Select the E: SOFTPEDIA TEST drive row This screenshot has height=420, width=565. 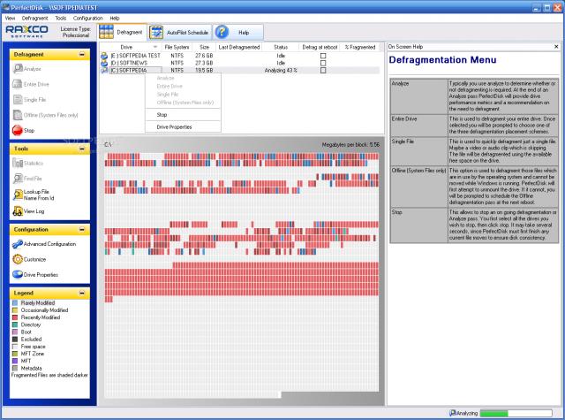(239, 56)
